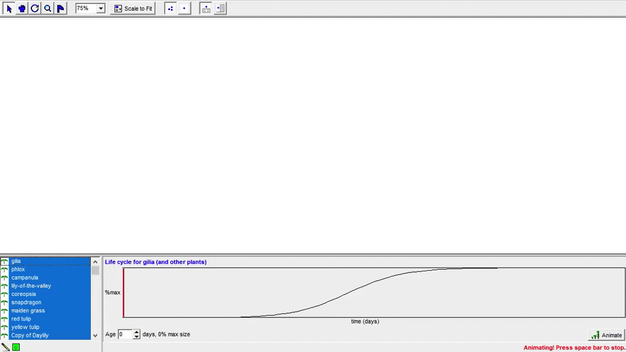Image resolution: width=626 pixels, height=352 pixels.
Task: Click the single-plant display icon
Action: tap(183, 8)
